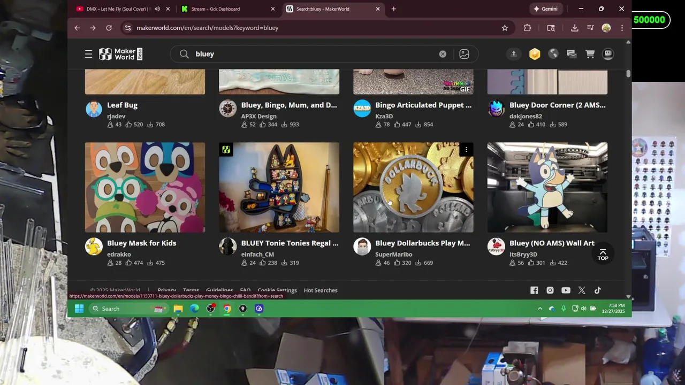
Task: Open File Explorer from taskbar
Action: coord(178,309)
